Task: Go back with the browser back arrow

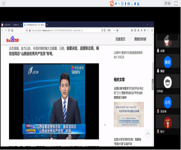Action: 3,30
